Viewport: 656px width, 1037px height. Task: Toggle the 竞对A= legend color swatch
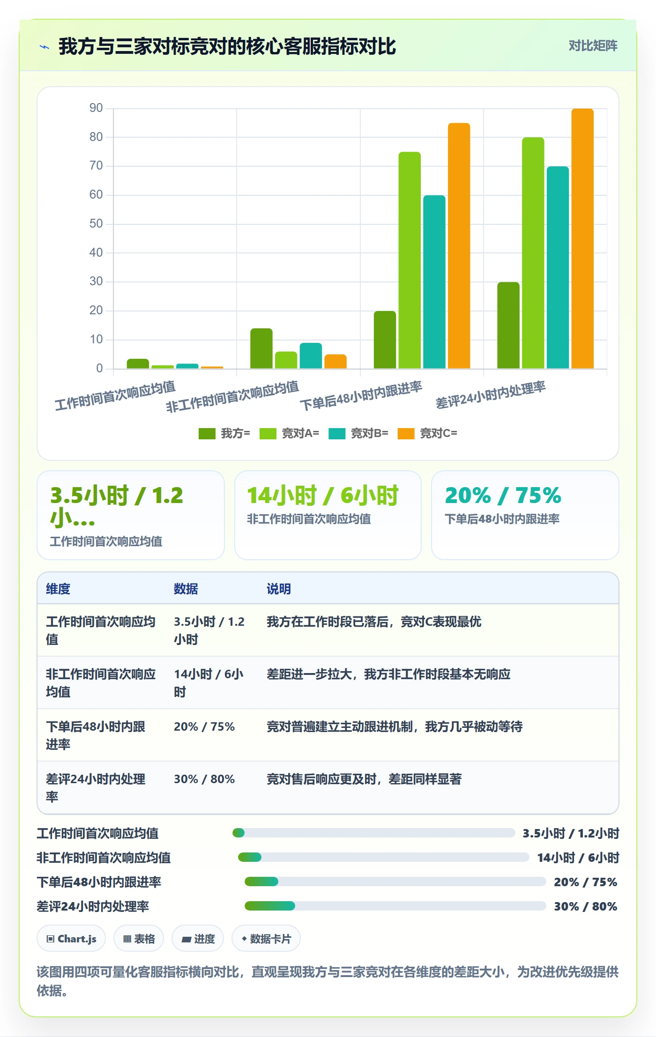pos(268,434)
